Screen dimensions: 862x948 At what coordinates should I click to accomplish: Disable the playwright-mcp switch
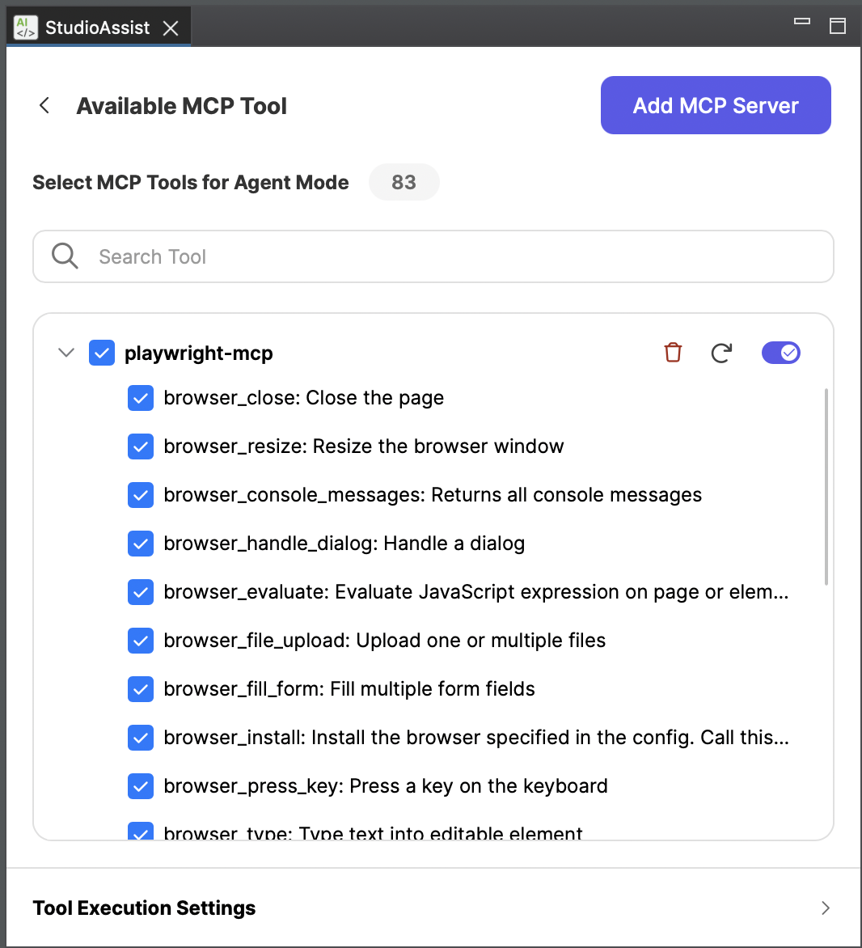780,353
